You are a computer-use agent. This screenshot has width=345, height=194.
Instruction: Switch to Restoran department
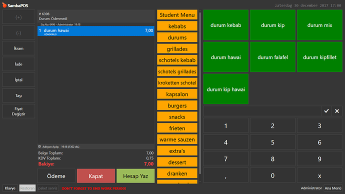pyautogui.click(x=27, y=188)
